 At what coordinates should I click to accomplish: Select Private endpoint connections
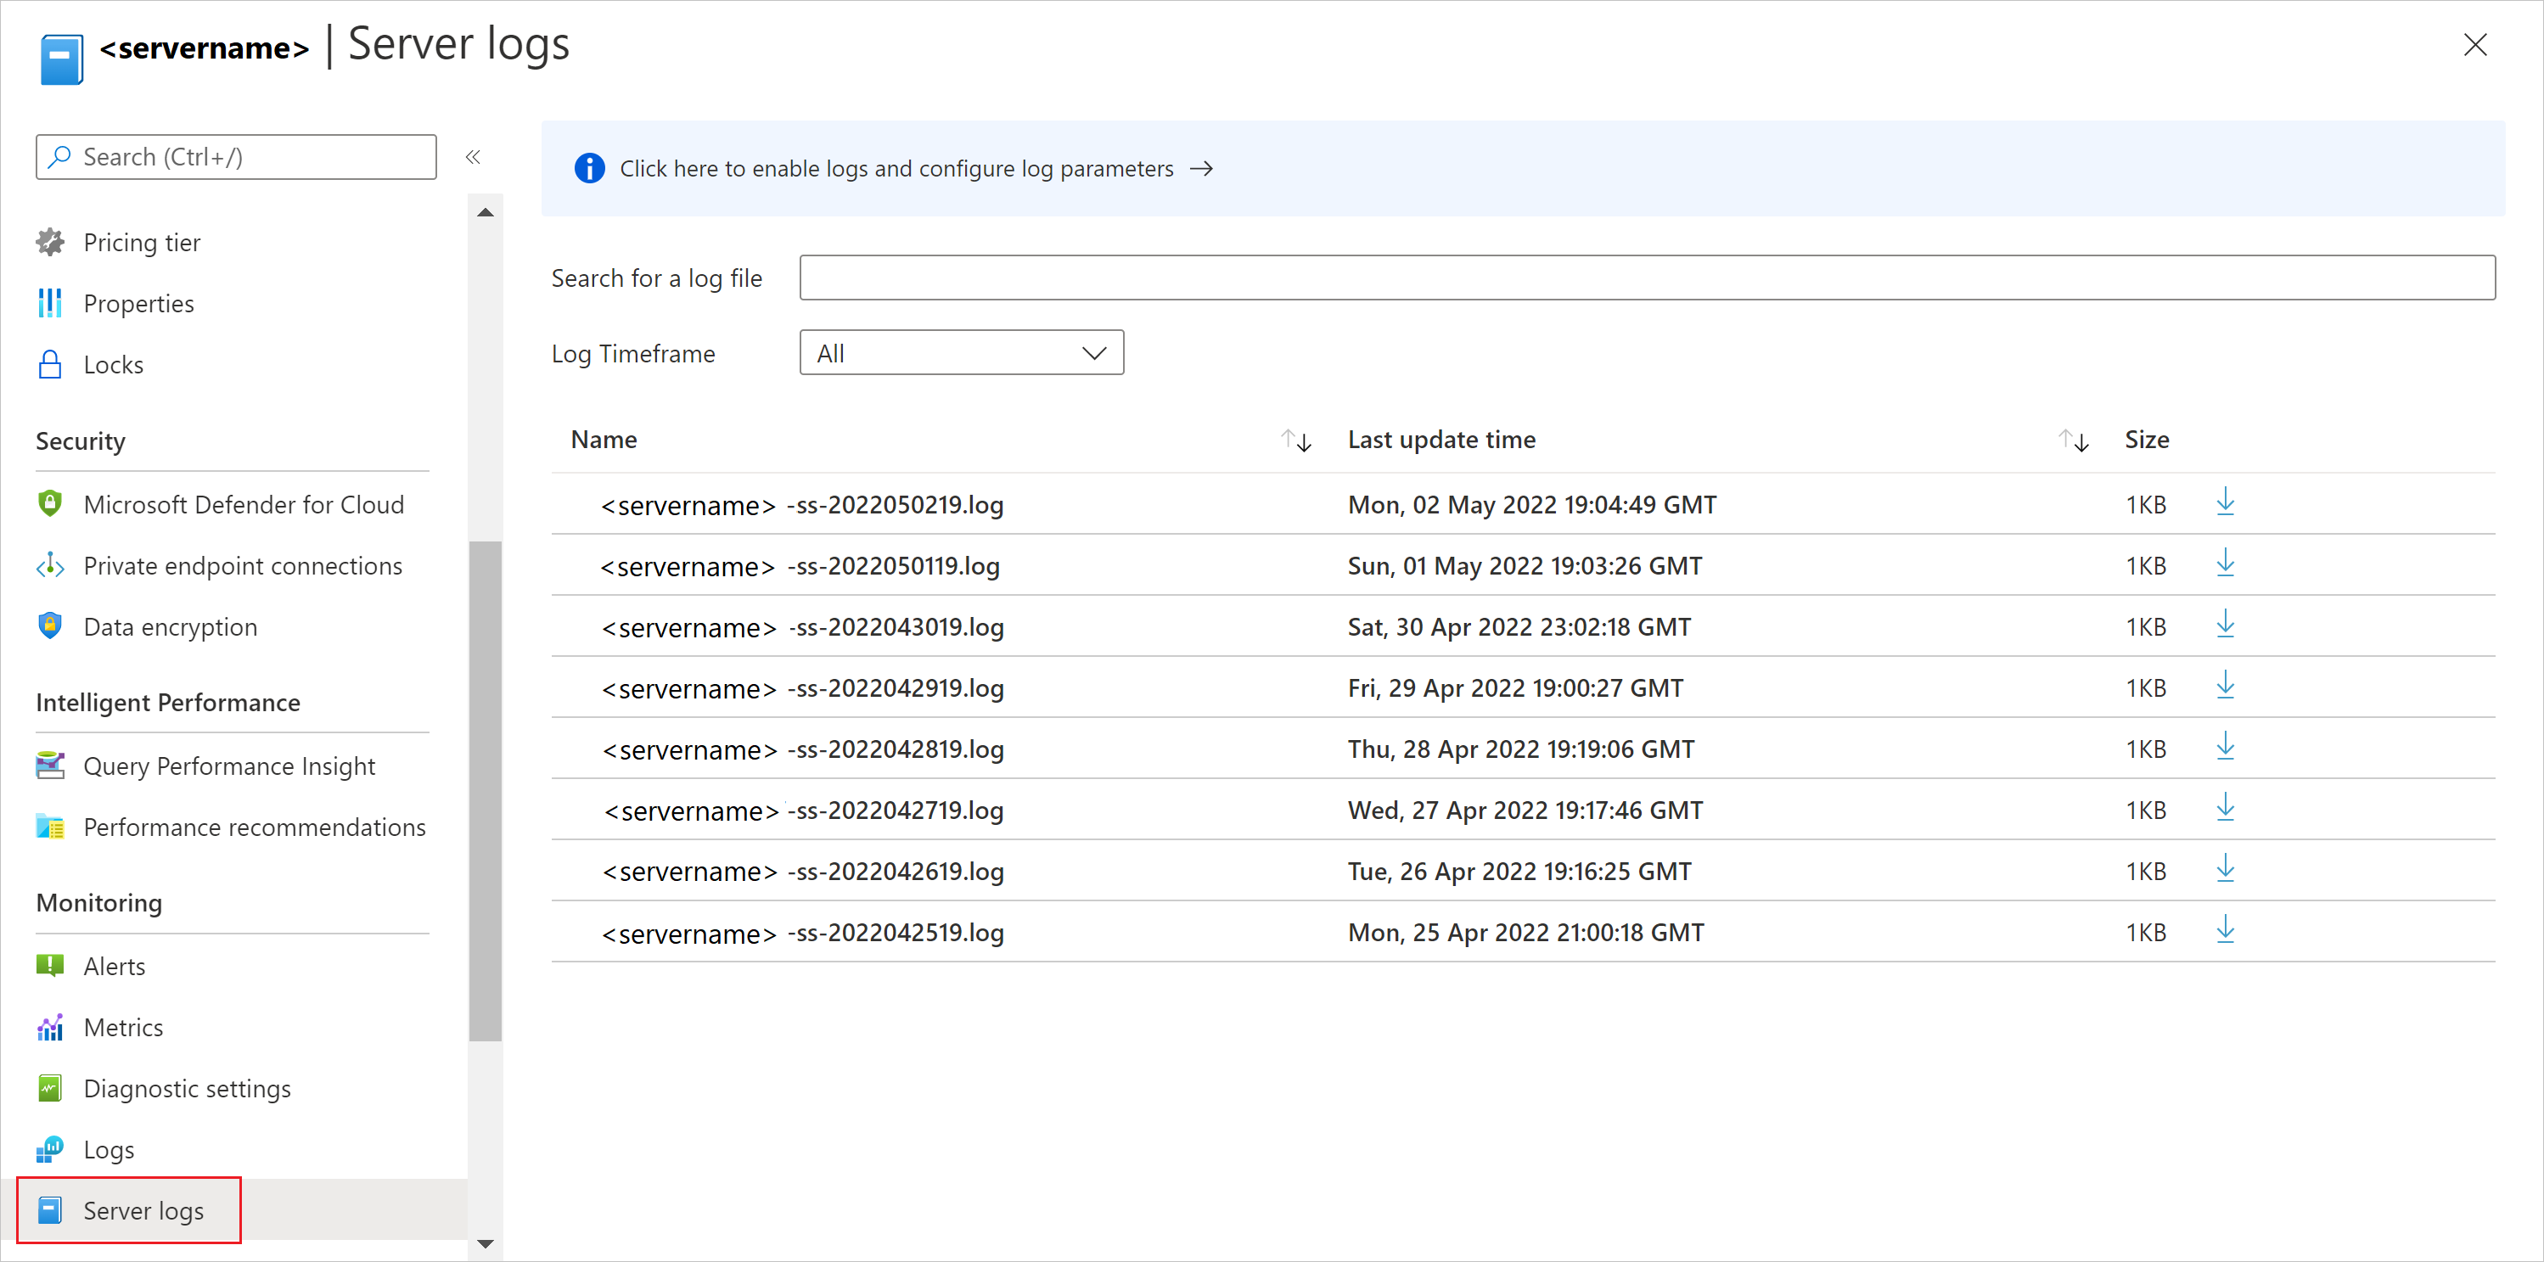[x=242, y=565]
